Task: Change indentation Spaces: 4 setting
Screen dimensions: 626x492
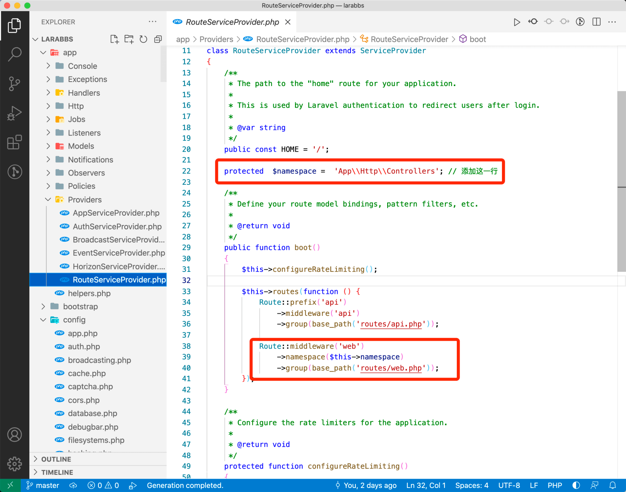Action: tap(472, 485)
